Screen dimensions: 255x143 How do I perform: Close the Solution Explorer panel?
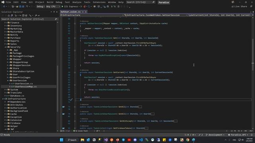(x=57, y=12)
